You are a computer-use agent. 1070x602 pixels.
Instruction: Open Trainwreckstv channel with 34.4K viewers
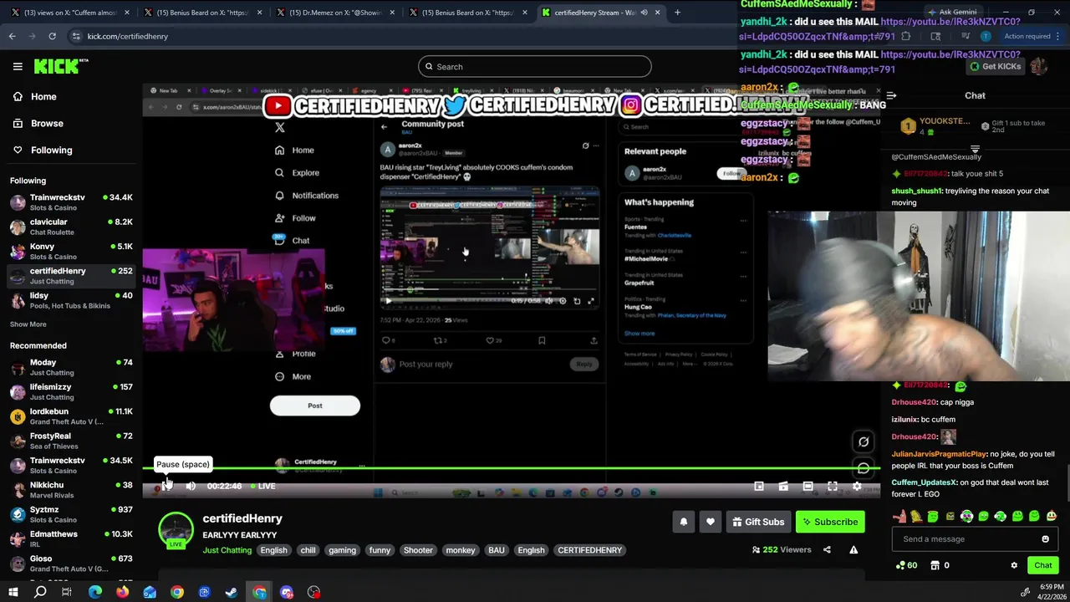click(70, 202)
